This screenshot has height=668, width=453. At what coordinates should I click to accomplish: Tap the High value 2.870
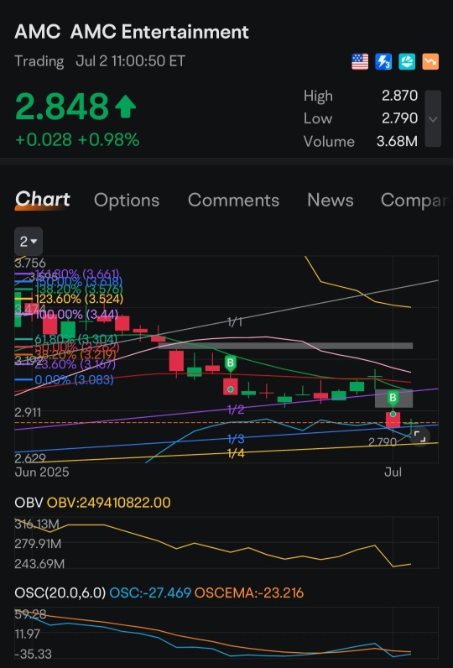[399, 96]
